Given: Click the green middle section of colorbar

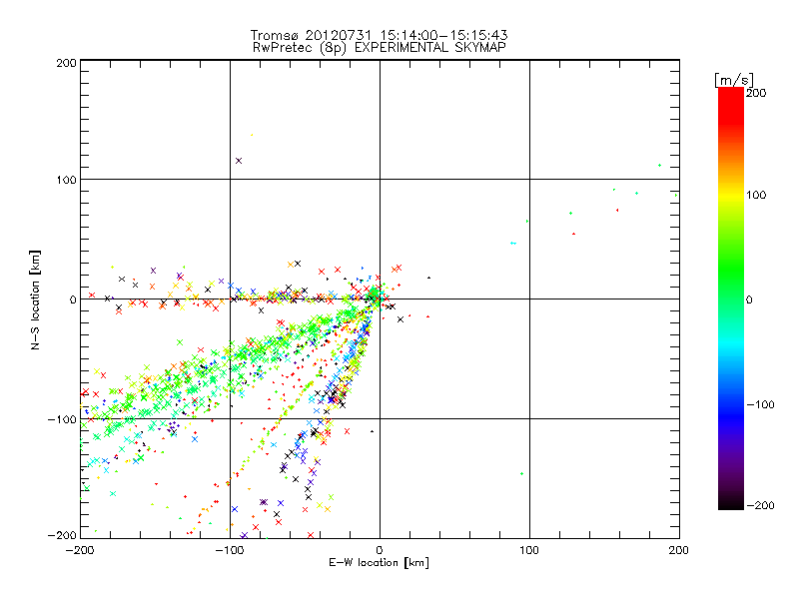Looking at the screenshot, I should pyautogui.click(x=731, y=286).
